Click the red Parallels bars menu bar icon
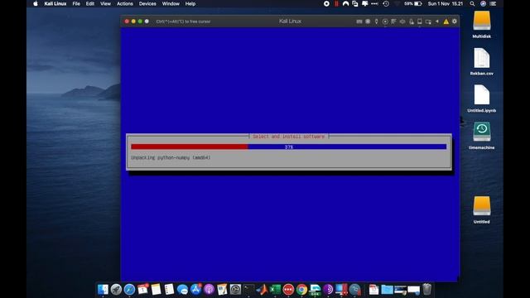 pos(336,3)
